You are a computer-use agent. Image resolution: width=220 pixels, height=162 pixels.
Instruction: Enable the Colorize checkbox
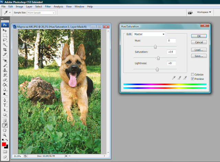pos(192,74)
